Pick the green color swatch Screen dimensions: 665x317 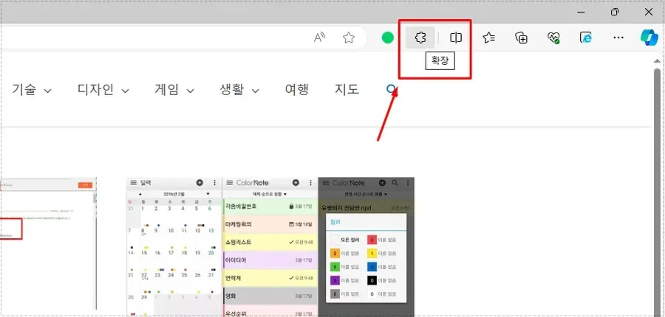tap(335, 267)
